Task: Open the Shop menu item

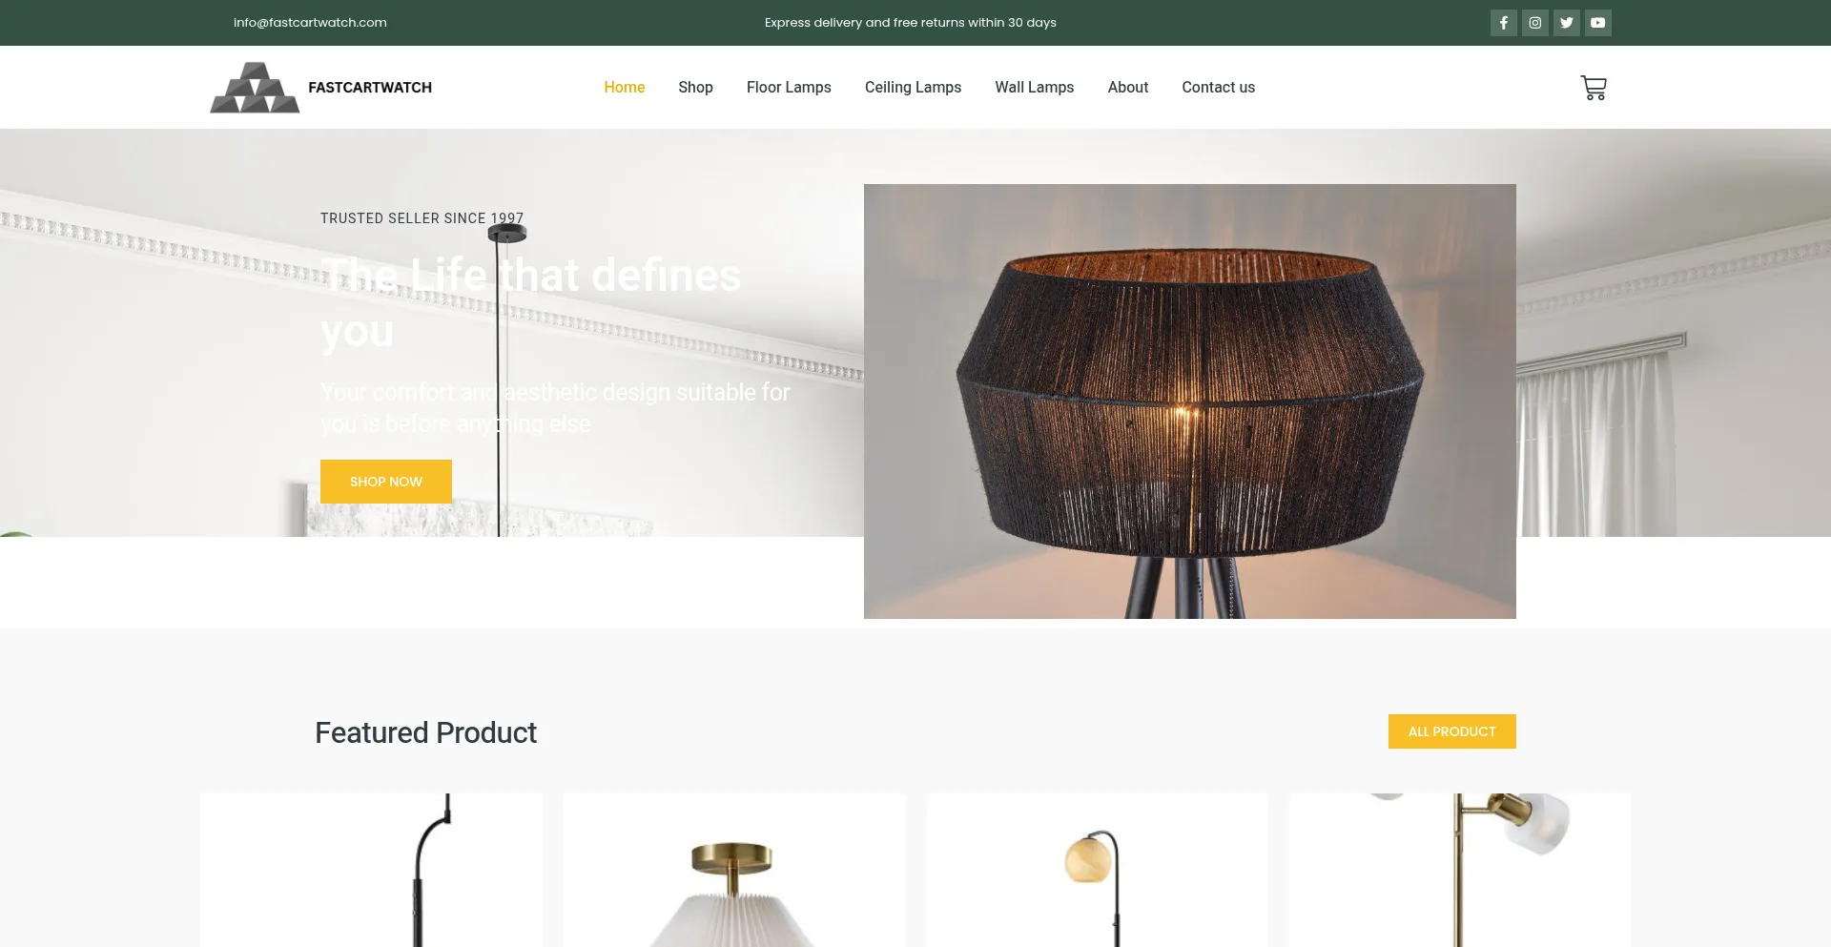Action: pos(695,87)
